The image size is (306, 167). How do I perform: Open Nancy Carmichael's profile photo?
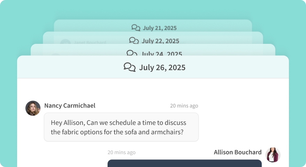(33, 108)
